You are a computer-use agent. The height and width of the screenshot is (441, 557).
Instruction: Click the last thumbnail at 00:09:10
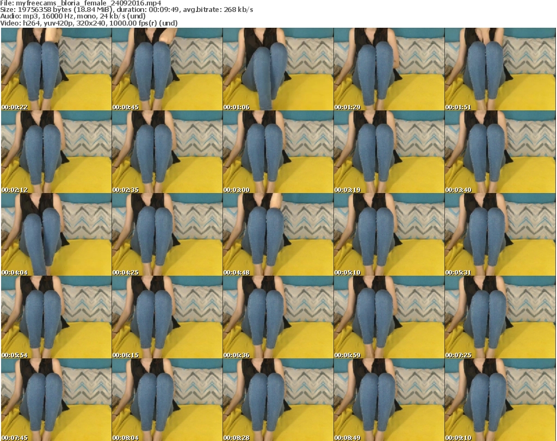click(x=500, y=400)
